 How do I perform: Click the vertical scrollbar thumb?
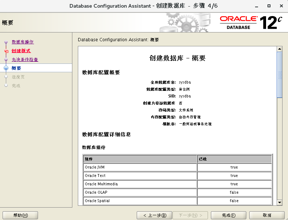click(x=280, y=75)
